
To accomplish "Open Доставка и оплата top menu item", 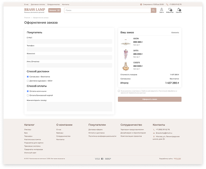I will [x=38, y=4].
